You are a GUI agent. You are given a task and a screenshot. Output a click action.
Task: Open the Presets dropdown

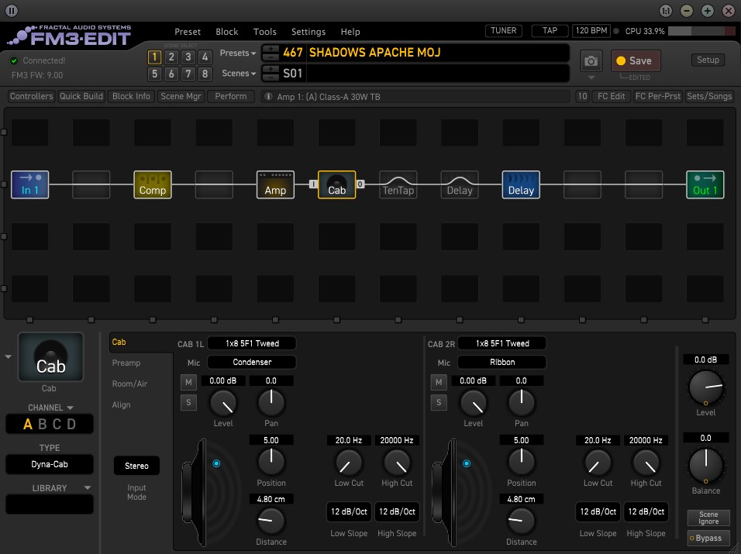click(238, 53)
